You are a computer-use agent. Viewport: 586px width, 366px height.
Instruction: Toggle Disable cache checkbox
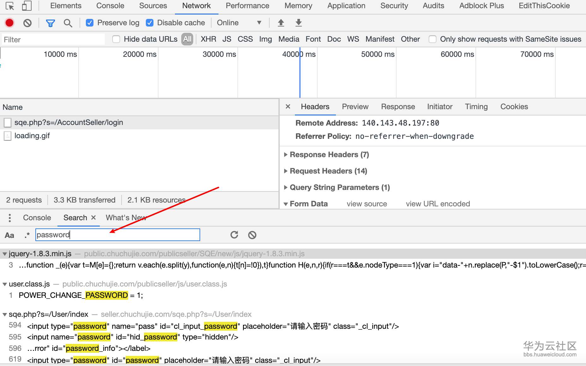click(x=150, y=23)
